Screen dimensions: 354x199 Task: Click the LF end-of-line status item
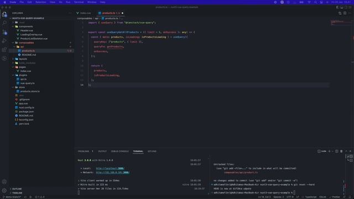tap(298, 197)
